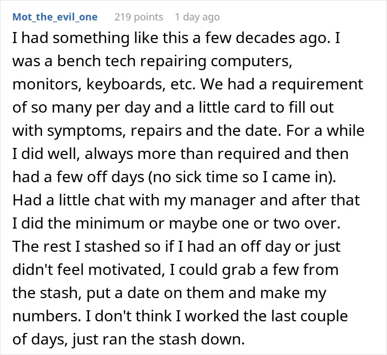This screenshot has width=387, height=355.
Task: Click the words 'For a while'
Action: coord(325,131)
